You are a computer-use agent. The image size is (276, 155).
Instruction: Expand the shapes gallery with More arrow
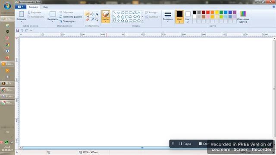142,21
